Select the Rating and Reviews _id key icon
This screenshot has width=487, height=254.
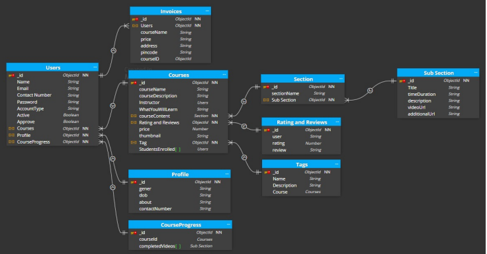point(267,130)
